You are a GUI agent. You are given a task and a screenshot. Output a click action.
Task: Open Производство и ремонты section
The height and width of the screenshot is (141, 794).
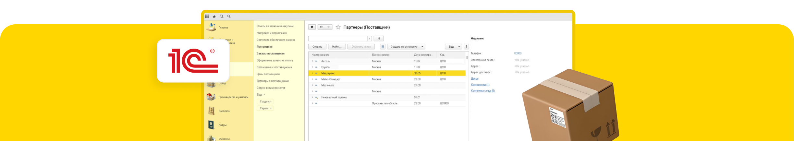(x=233, y=97)
